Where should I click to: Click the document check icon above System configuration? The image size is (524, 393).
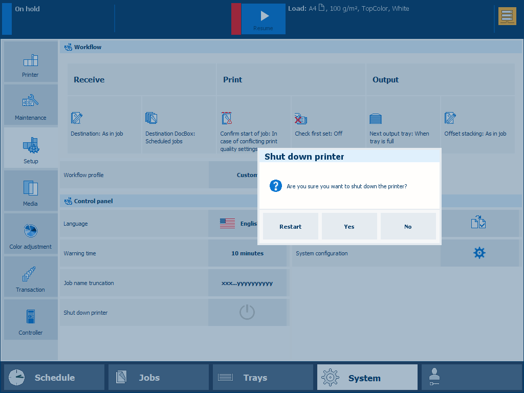tap(479, 222)
